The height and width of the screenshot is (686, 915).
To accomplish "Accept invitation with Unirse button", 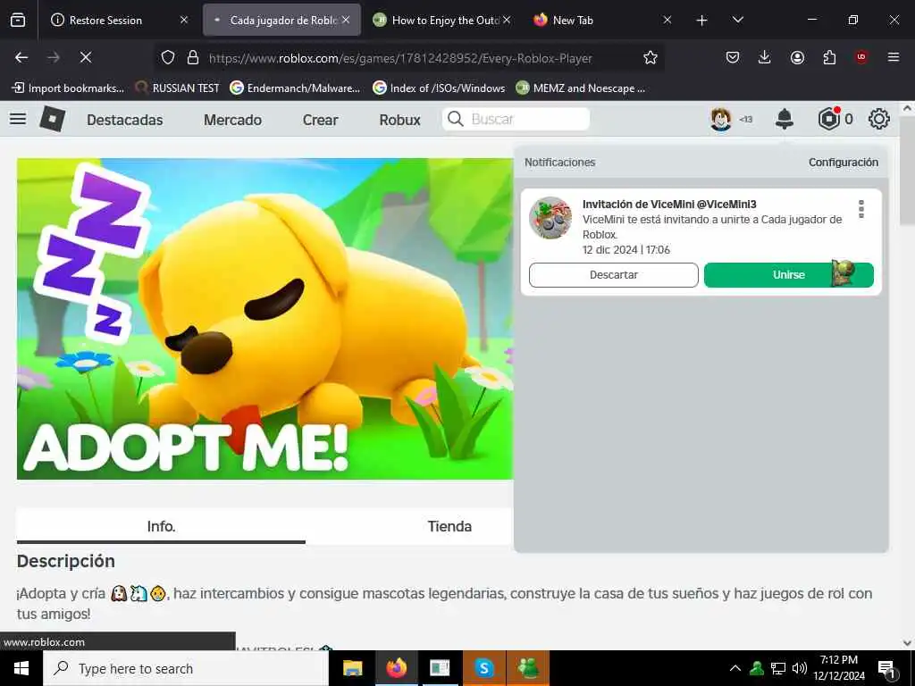I will click(x=788, y=275).
